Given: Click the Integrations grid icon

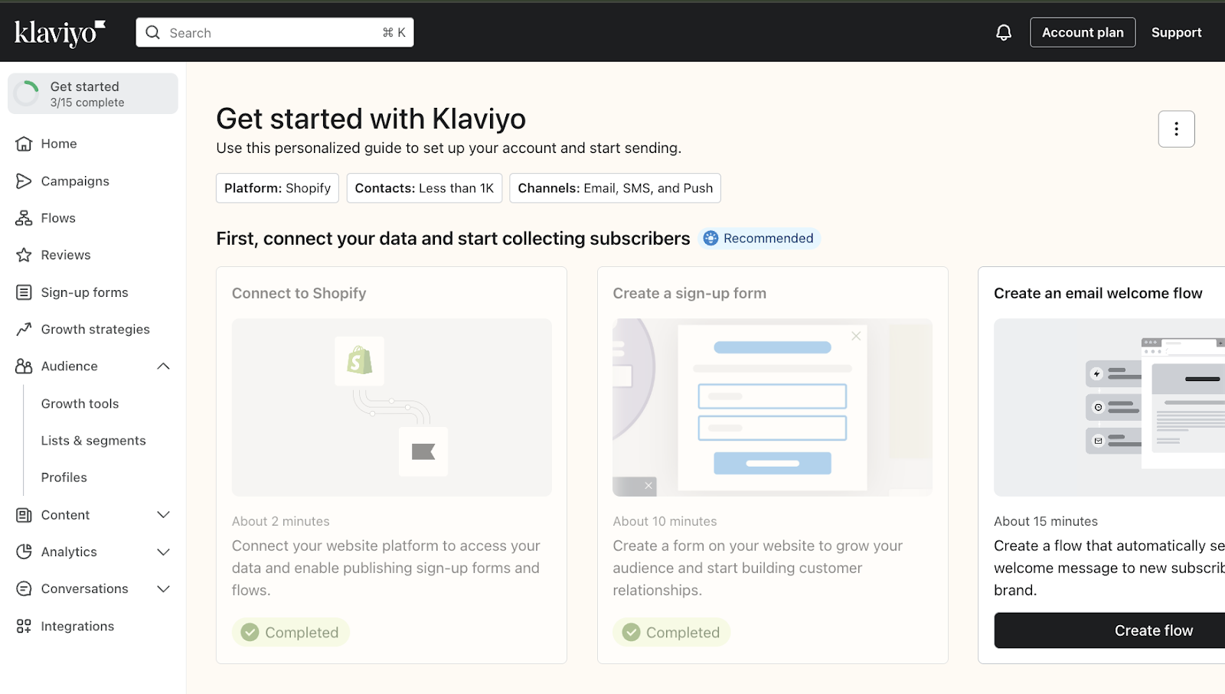Looking at the screenshot, I should click(x=24, y=626).
